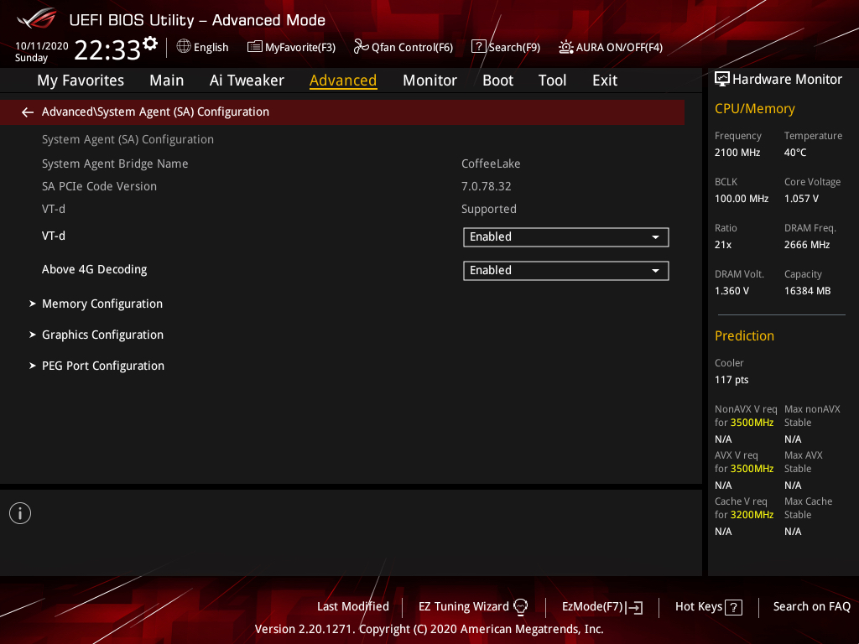Open the Exit tab
Screen dimensions: 859x644
tap(605, 80)
